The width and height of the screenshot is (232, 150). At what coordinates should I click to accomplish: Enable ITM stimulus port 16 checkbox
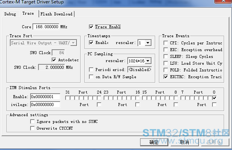point(137,98)
